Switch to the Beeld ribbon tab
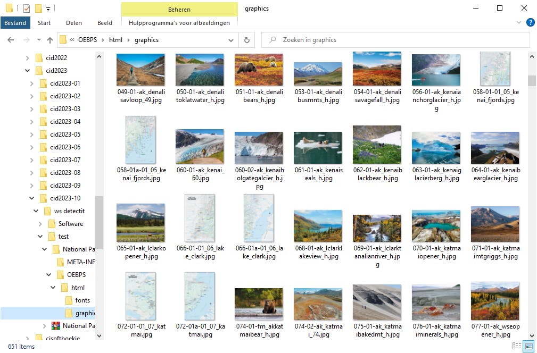This screenshot has width=537, height=353. pyautogui.click(x=105, y=23)
